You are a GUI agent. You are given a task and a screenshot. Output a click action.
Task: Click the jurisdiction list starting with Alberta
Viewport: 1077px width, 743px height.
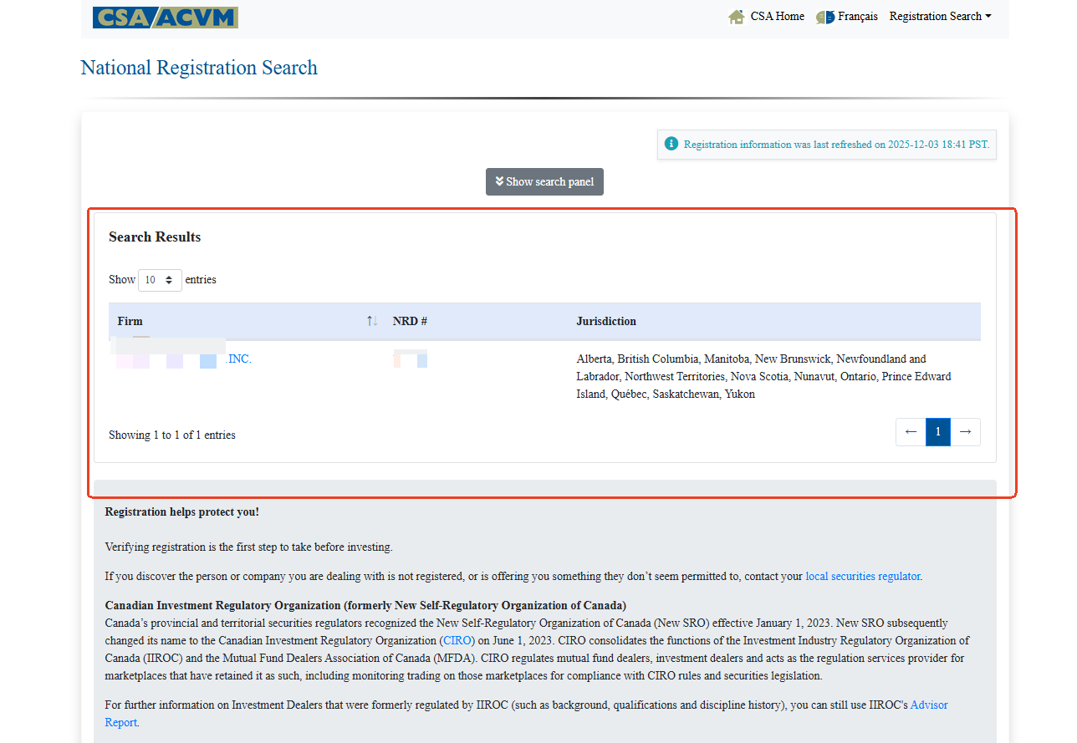763,376
